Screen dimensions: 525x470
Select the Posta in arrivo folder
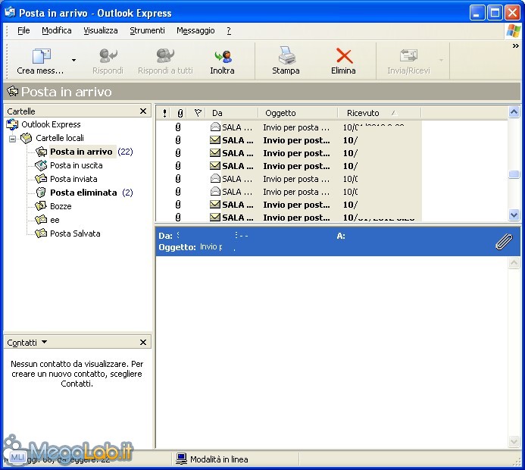pyautogui.click(x=81, y=152)
